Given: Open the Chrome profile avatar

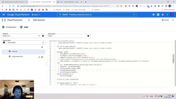Looking at the screenshot, I should (170, 6).
